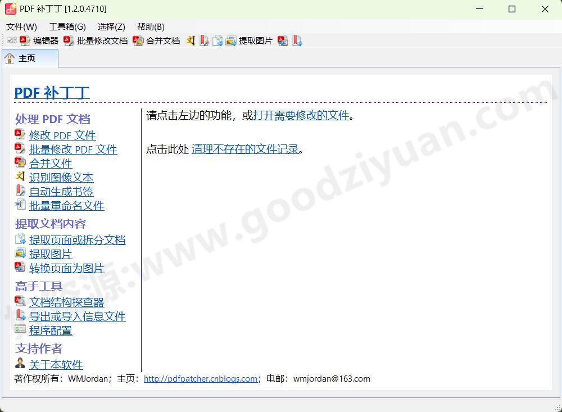Open the 帮助(B) menu

tap(151, 26)
